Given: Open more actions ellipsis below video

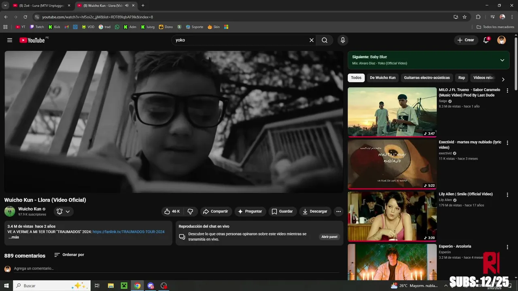Looking at the screenshot, I should (338, 211).
